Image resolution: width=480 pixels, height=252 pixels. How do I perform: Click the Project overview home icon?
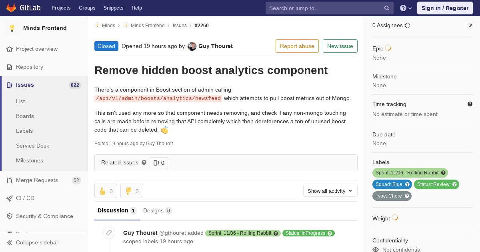(10, 49)
